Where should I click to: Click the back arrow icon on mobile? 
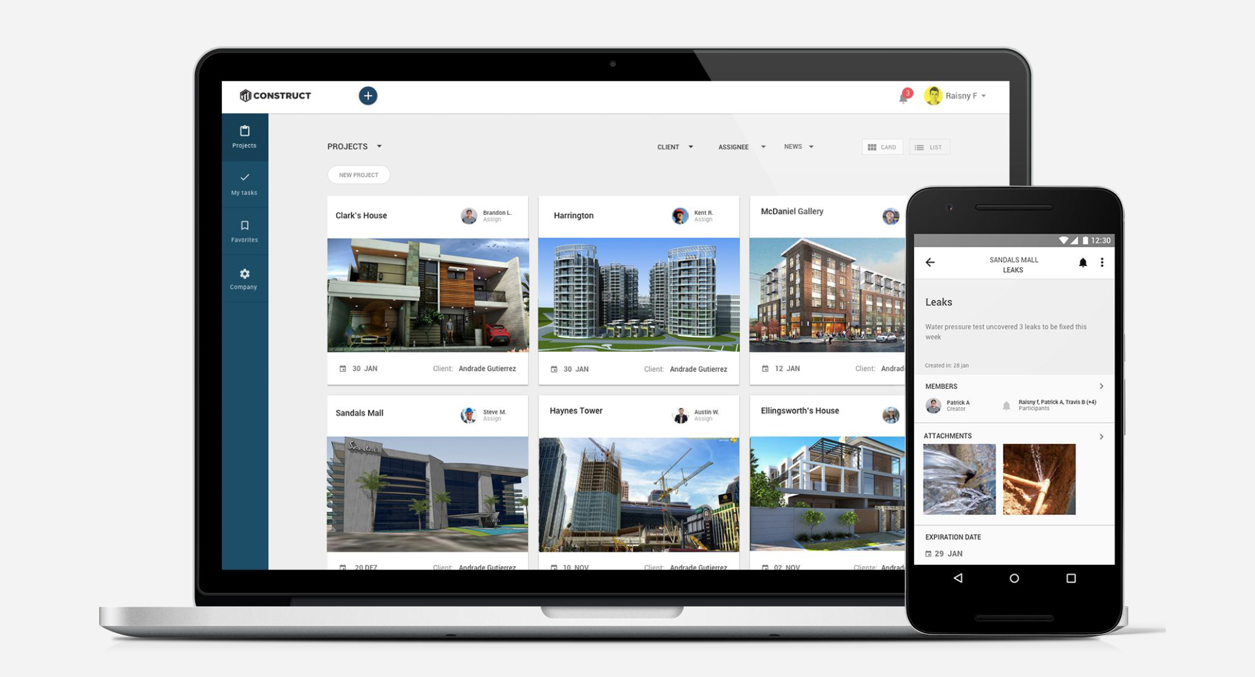(x=931, y=262)
